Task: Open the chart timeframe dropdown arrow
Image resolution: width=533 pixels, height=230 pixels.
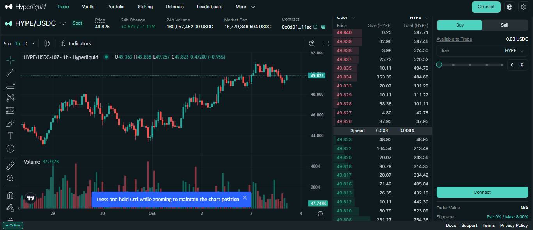Action: 34,43
